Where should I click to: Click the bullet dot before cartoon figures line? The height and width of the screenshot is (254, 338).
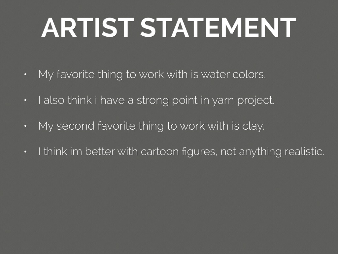point(25,152)
